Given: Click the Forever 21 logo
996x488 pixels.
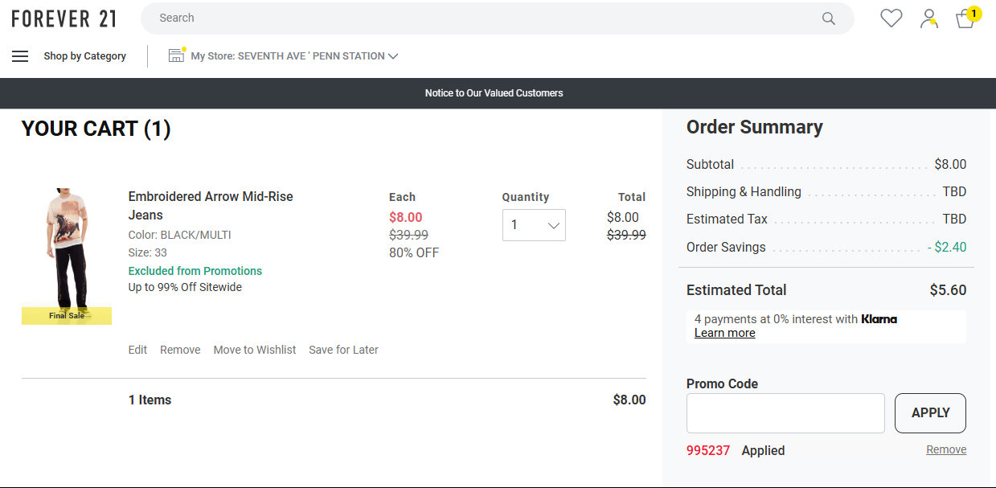Looking at the screenshot, I should click(x=64, y=18).
